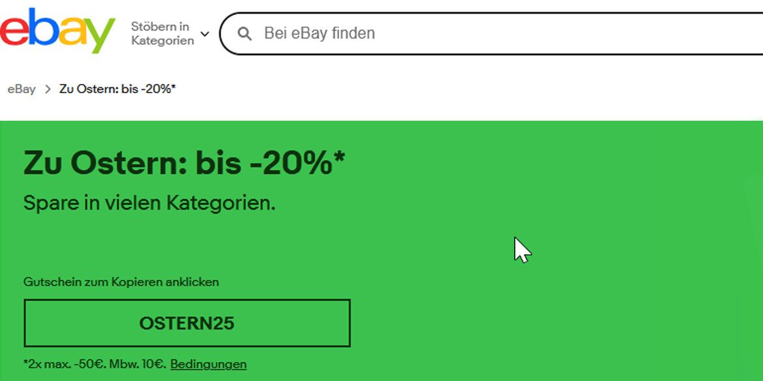Click the eBay logo
Screen dimensions: 763x381
57,31
